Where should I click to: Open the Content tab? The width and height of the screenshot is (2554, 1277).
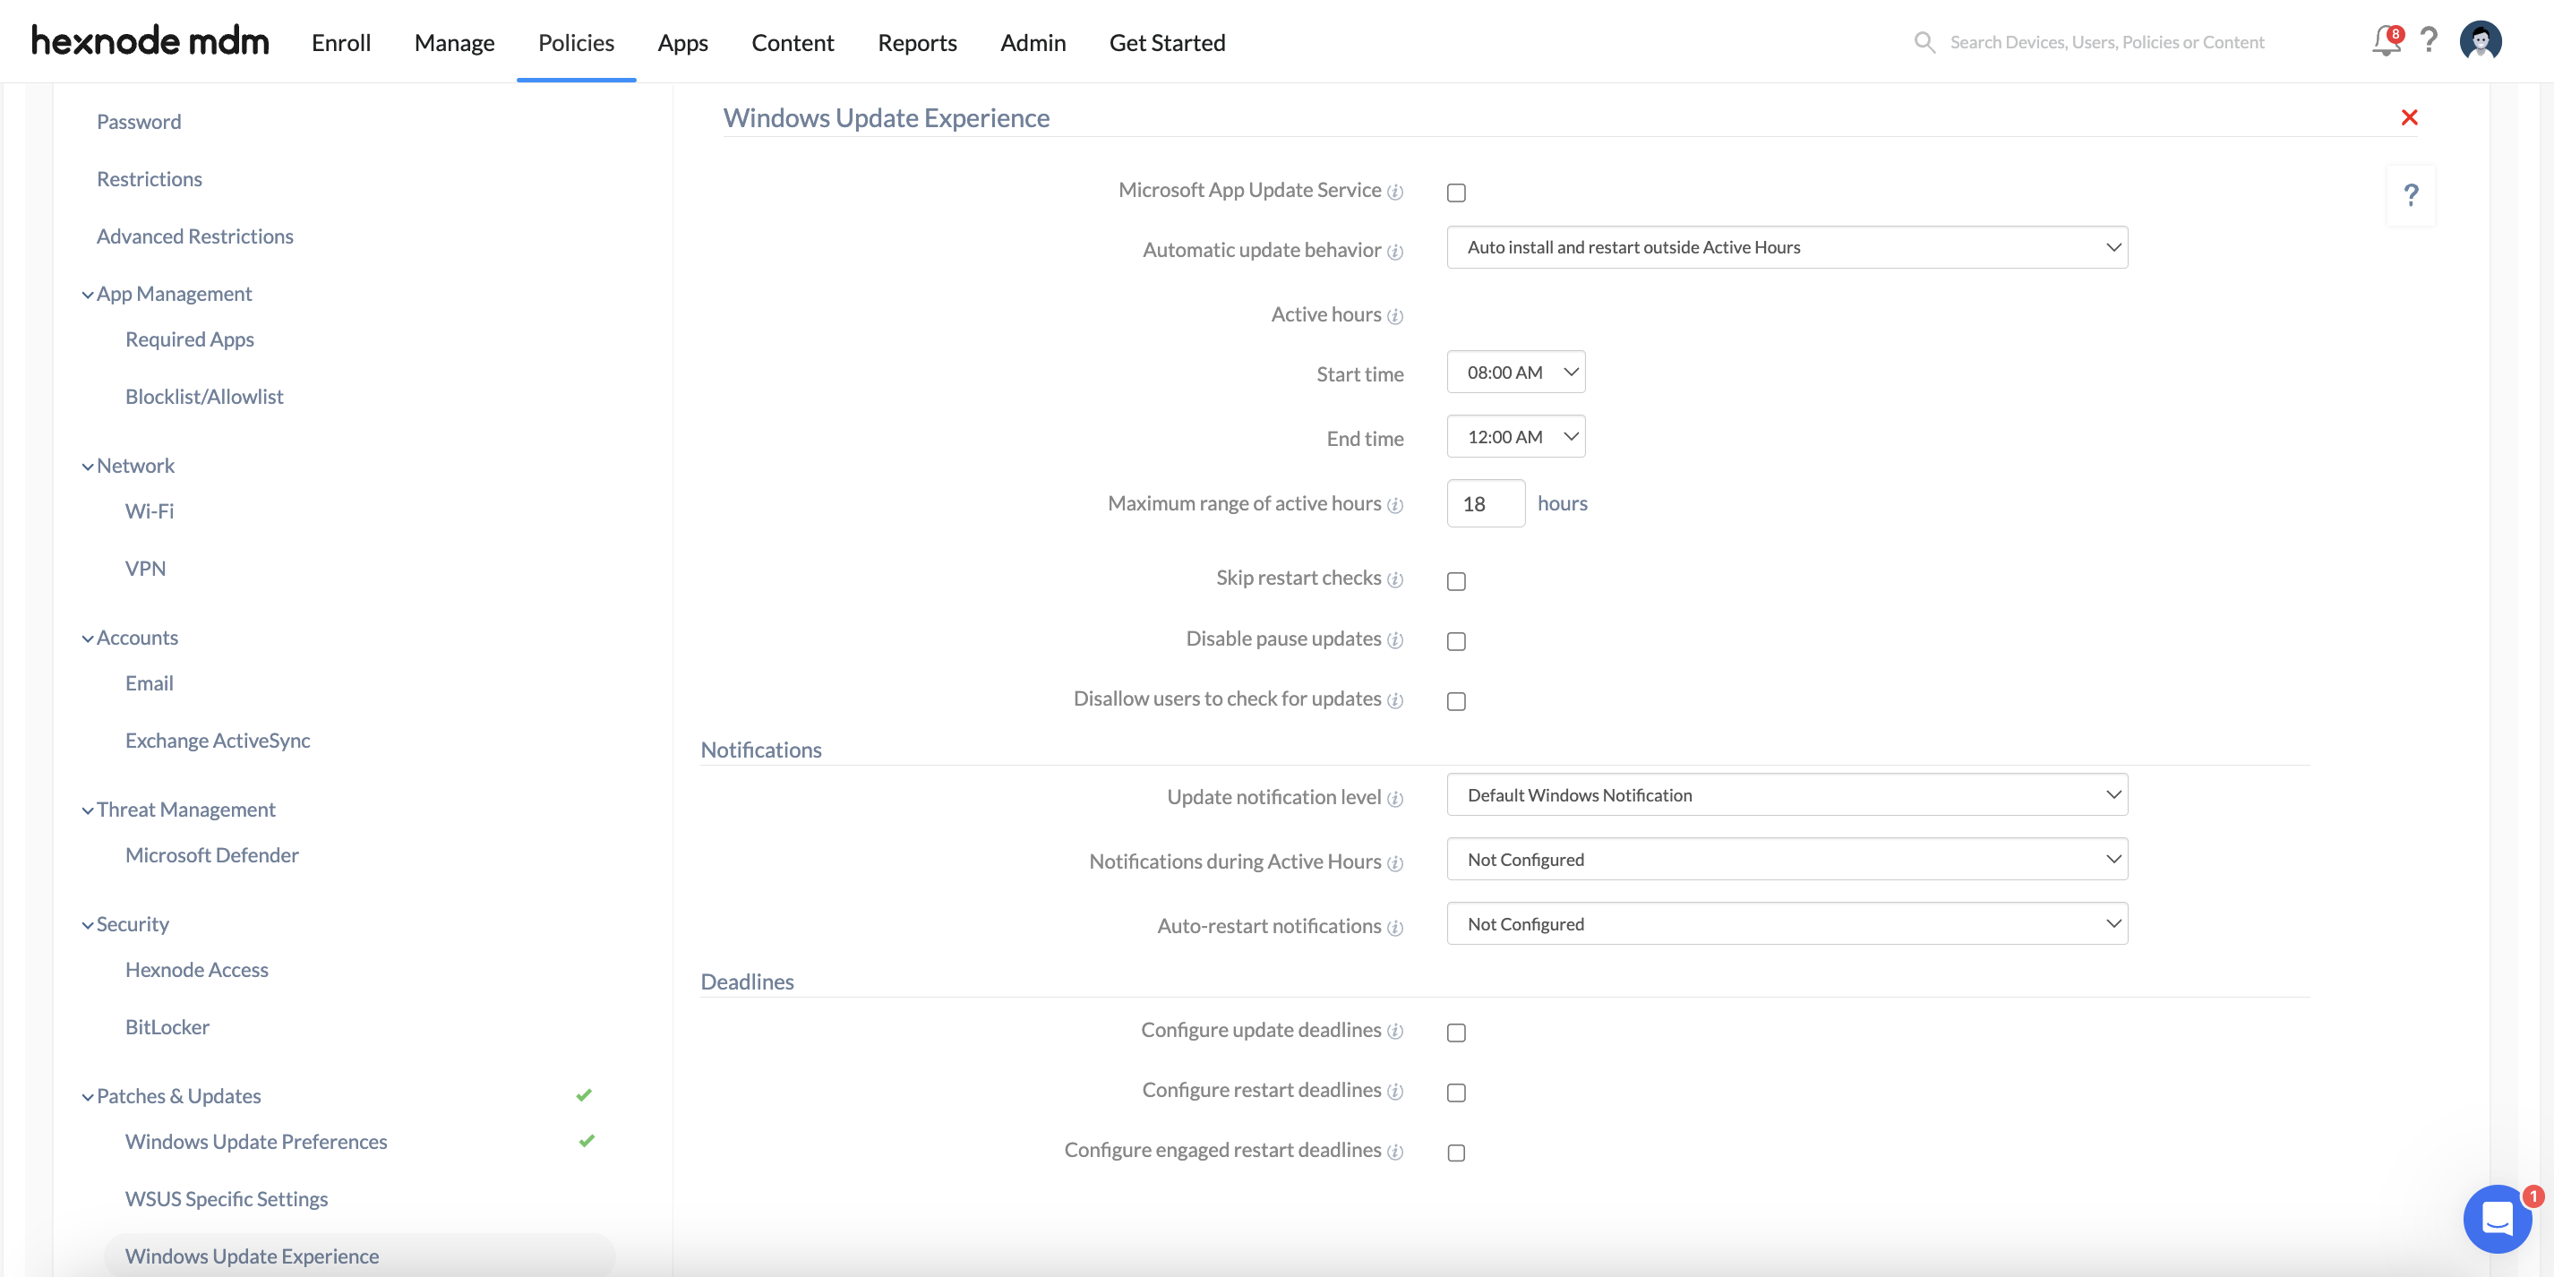click(793, 41)
